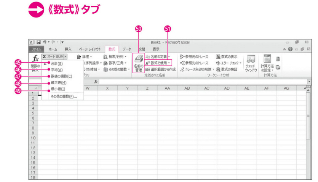Open the Undo history dropdown arrow
This screenshot has height=182, width=318.
click(x=49, y=42)
